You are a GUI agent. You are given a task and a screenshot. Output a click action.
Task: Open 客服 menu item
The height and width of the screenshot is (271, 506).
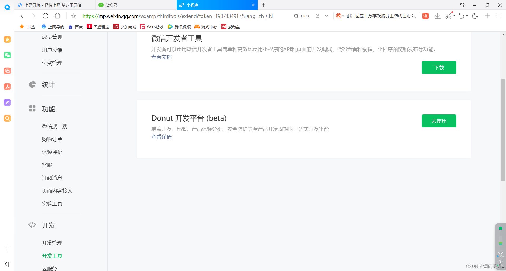(x=47, y=165)
